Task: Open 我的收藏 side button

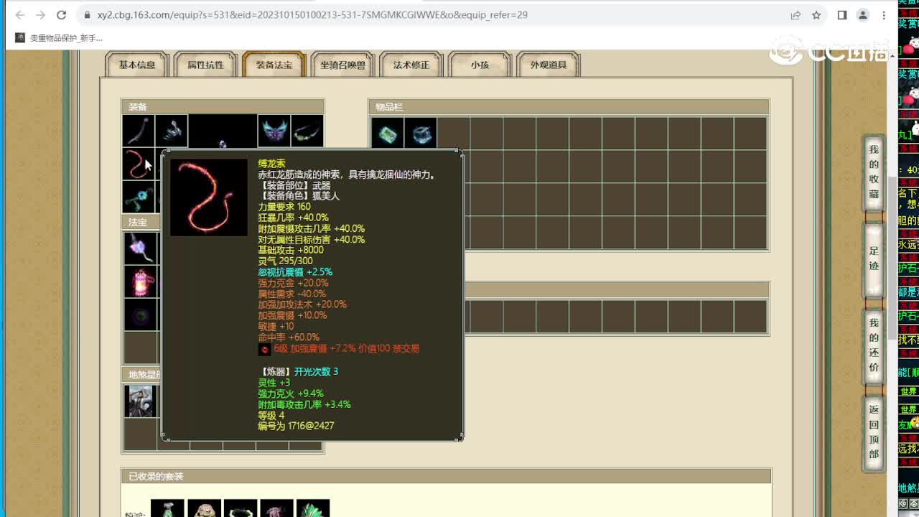Action: coord(873,172)
